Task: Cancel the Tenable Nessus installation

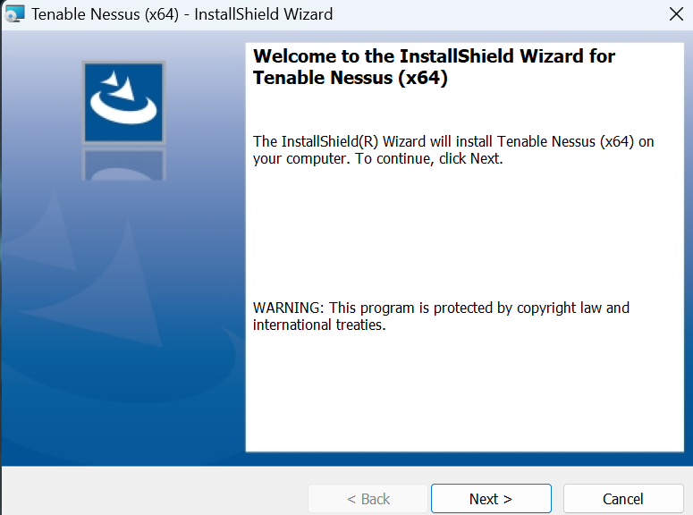Action: tap(623, 499)
